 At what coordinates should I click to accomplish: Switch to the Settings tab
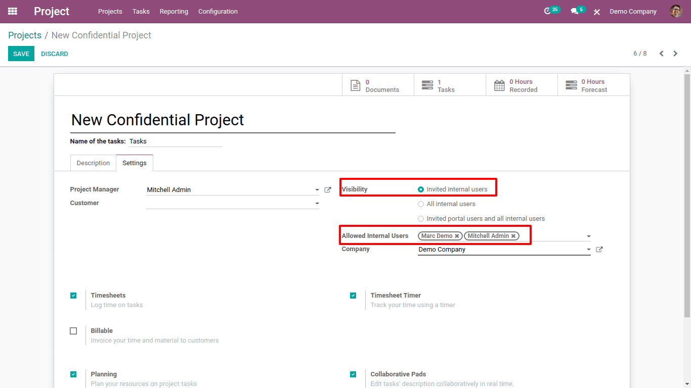tap(135, 163)
